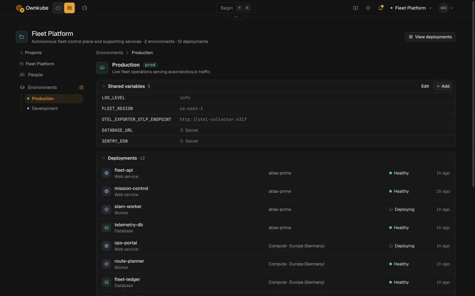This screenshot has height=296, width=475.
Task: Collapse the Shared variables section
Action: click(x=104, y=86)
